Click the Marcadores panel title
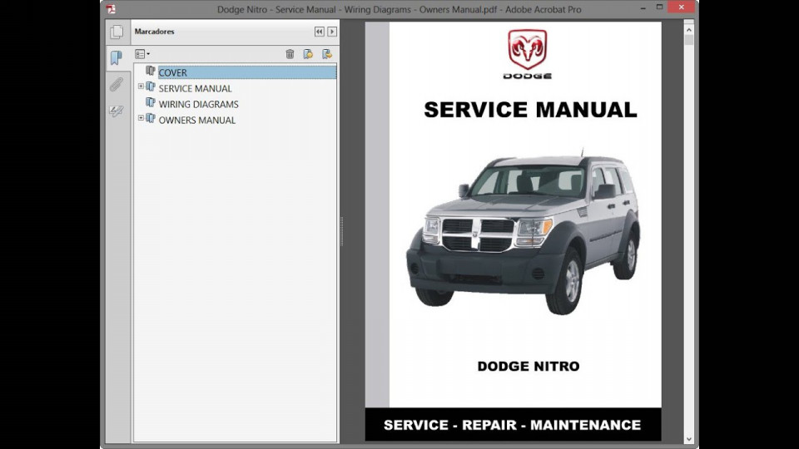Screen dimensions: 799x449 pyautogui.click(x=155, y=32)
